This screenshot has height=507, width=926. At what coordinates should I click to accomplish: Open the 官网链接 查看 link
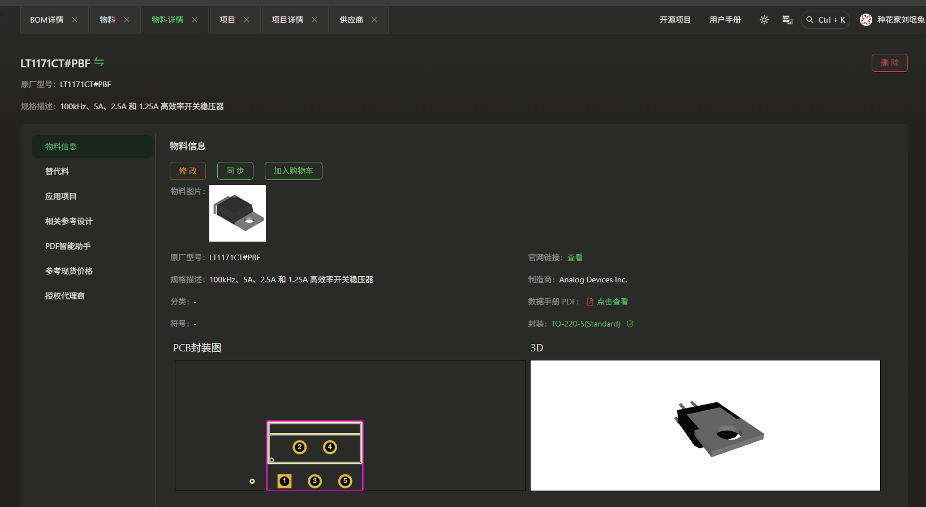point(575,257)
